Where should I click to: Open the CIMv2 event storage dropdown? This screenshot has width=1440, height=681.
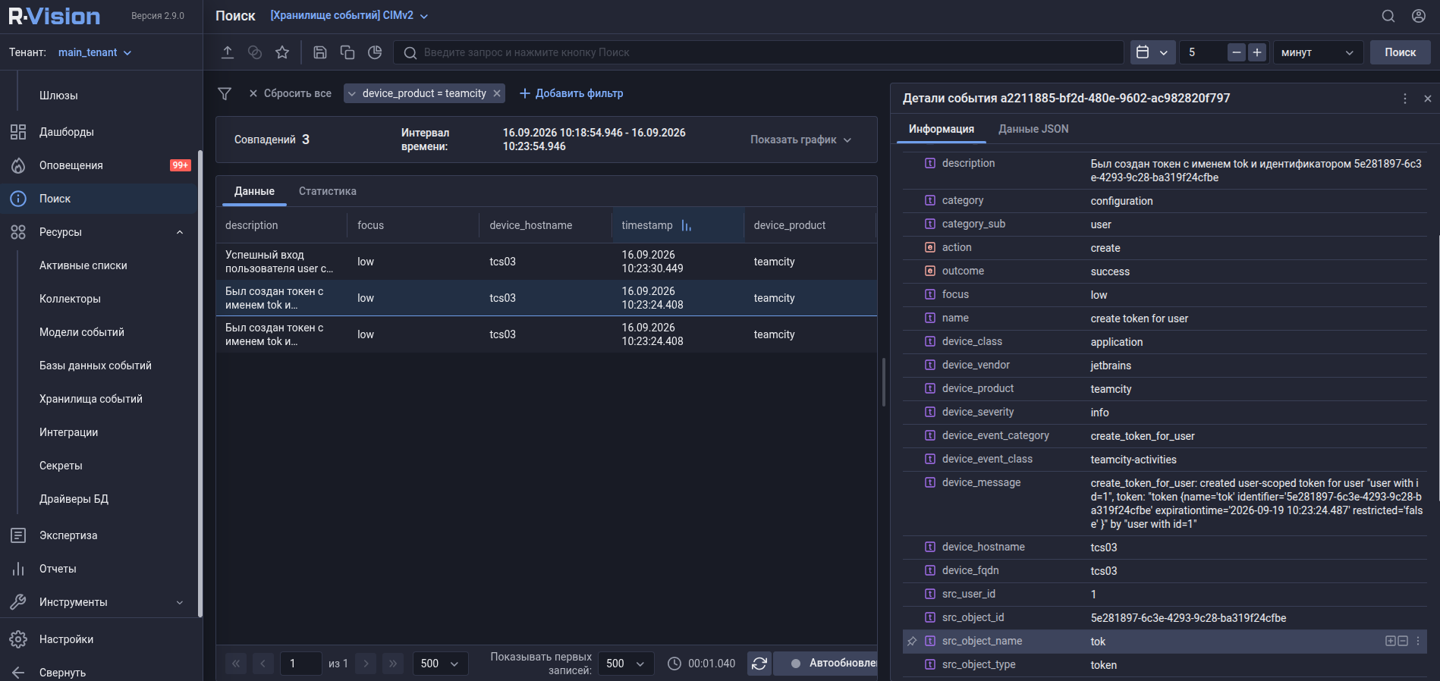[x=349, y=16]
